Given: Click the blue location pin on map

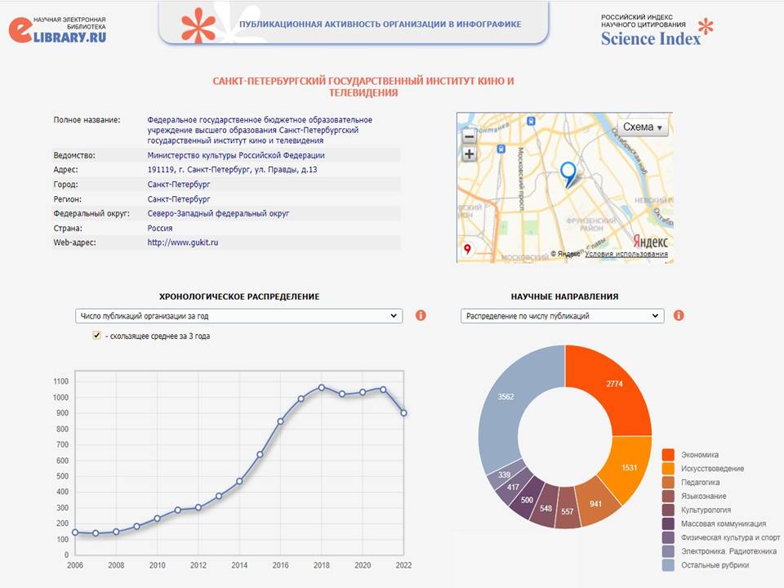Looking at the screenshot, I should coord(568,171).
